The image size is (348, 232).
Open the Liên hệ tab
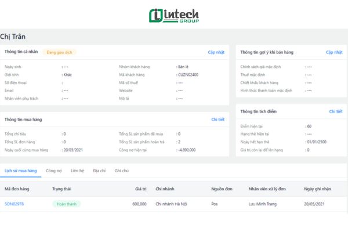coord(78,171)
